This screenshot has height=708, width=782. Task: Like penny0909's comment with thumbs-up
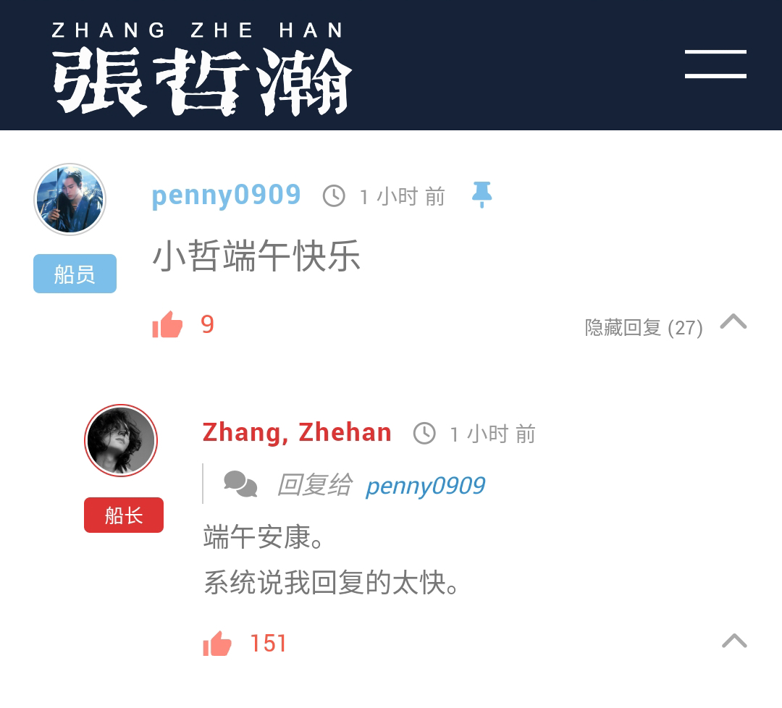(167, 324)
